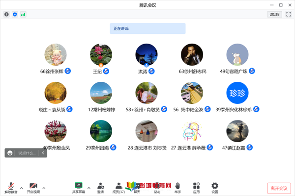Select avatar of 56 扬中陆金波

point(192,93)
